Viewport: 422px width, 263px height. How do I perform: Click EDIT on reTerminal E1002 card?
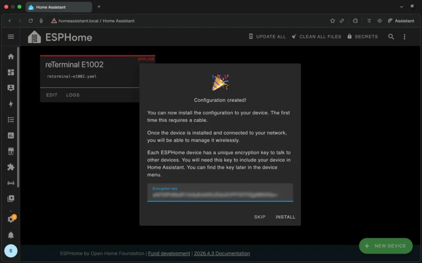pyautogui.click(x=52, y=95)
